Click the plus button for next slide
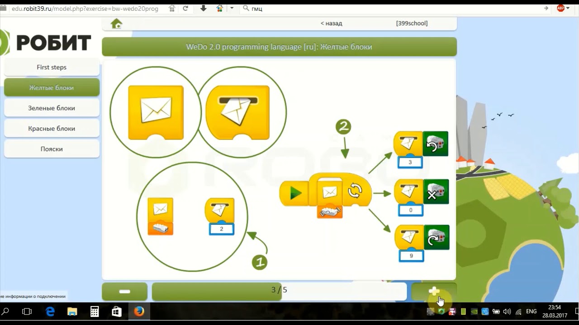Viewport: 579px width, 325px height. coord(434,292)
